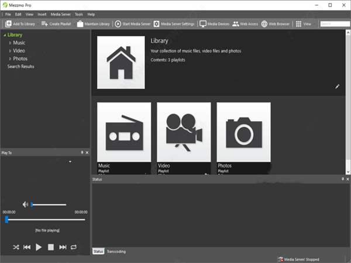Open Maintain Library from the toolbar
The height and width of the screenshot is (263, 351).
point(93,24)
